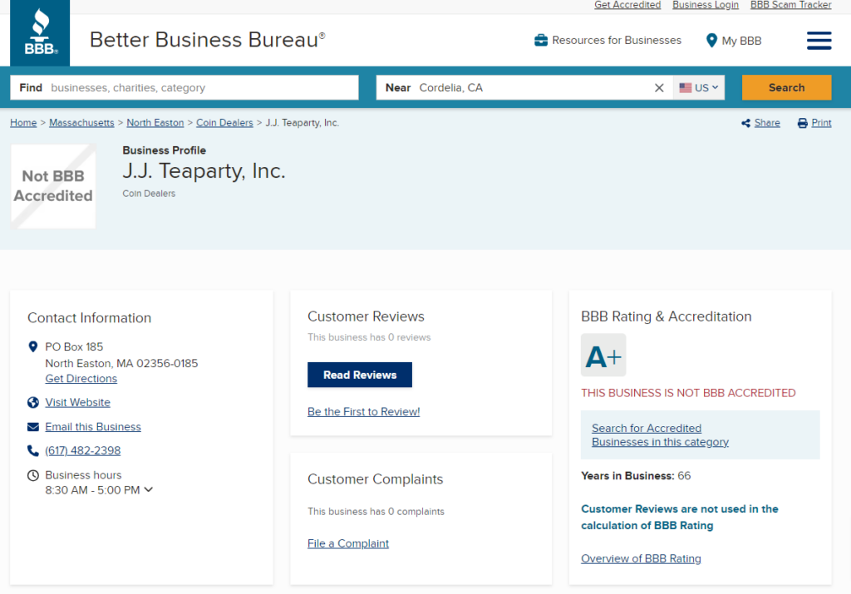851x594 pixels.
Task: Click the Share icon
Action: [745, 123]
